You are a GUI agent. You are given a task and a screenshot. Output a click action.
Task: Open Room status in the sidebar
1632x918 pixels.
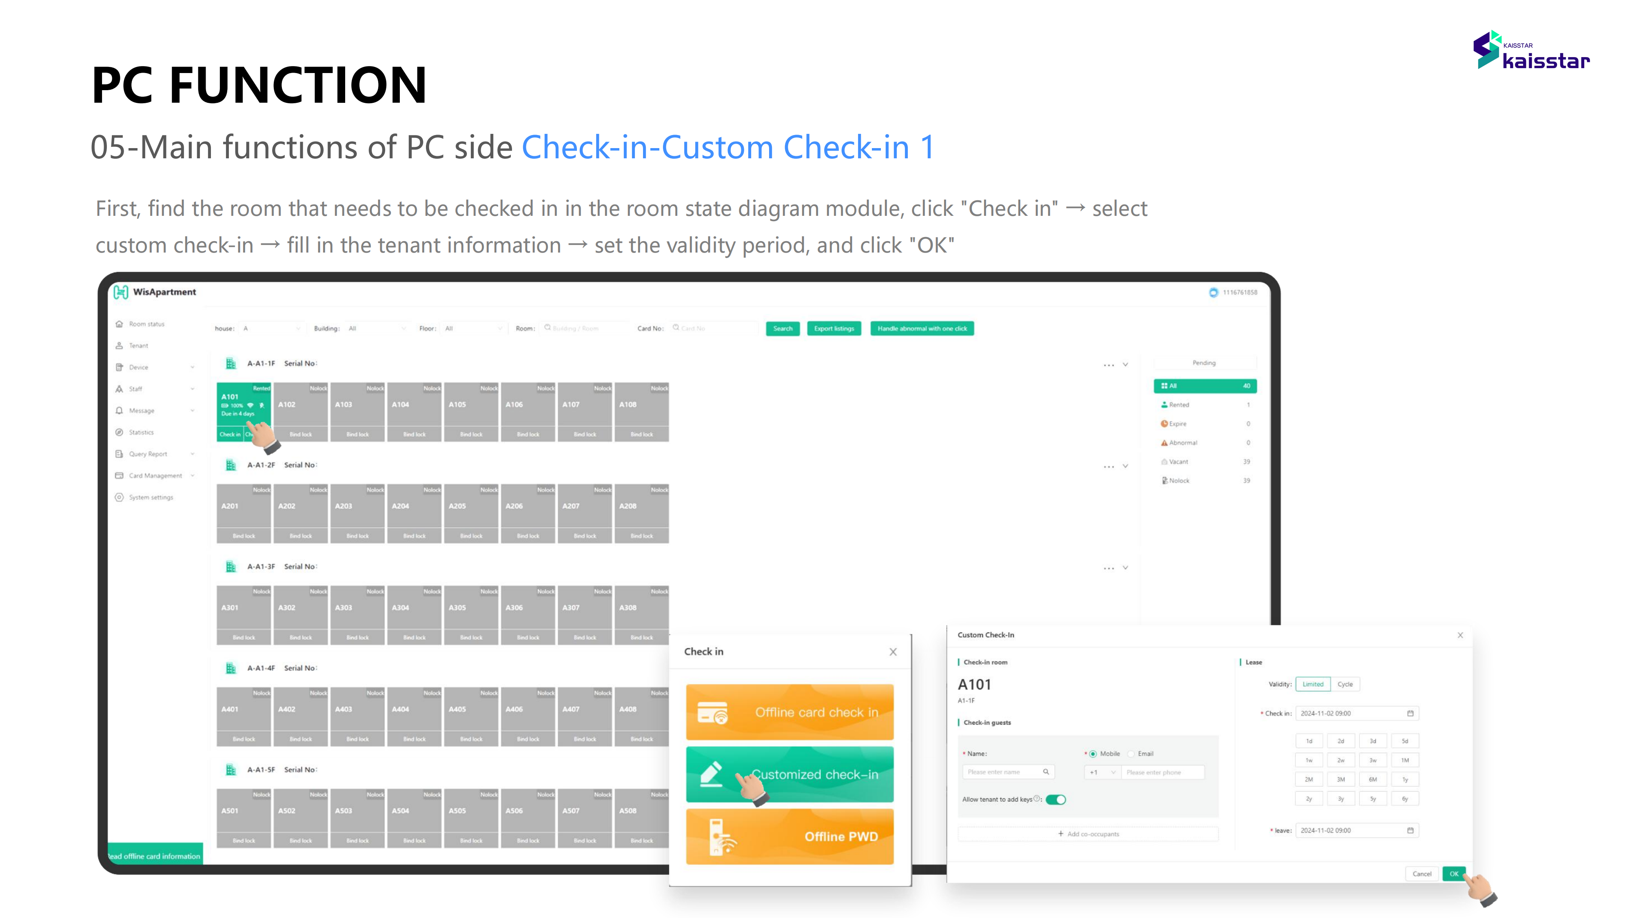(146, 324)
